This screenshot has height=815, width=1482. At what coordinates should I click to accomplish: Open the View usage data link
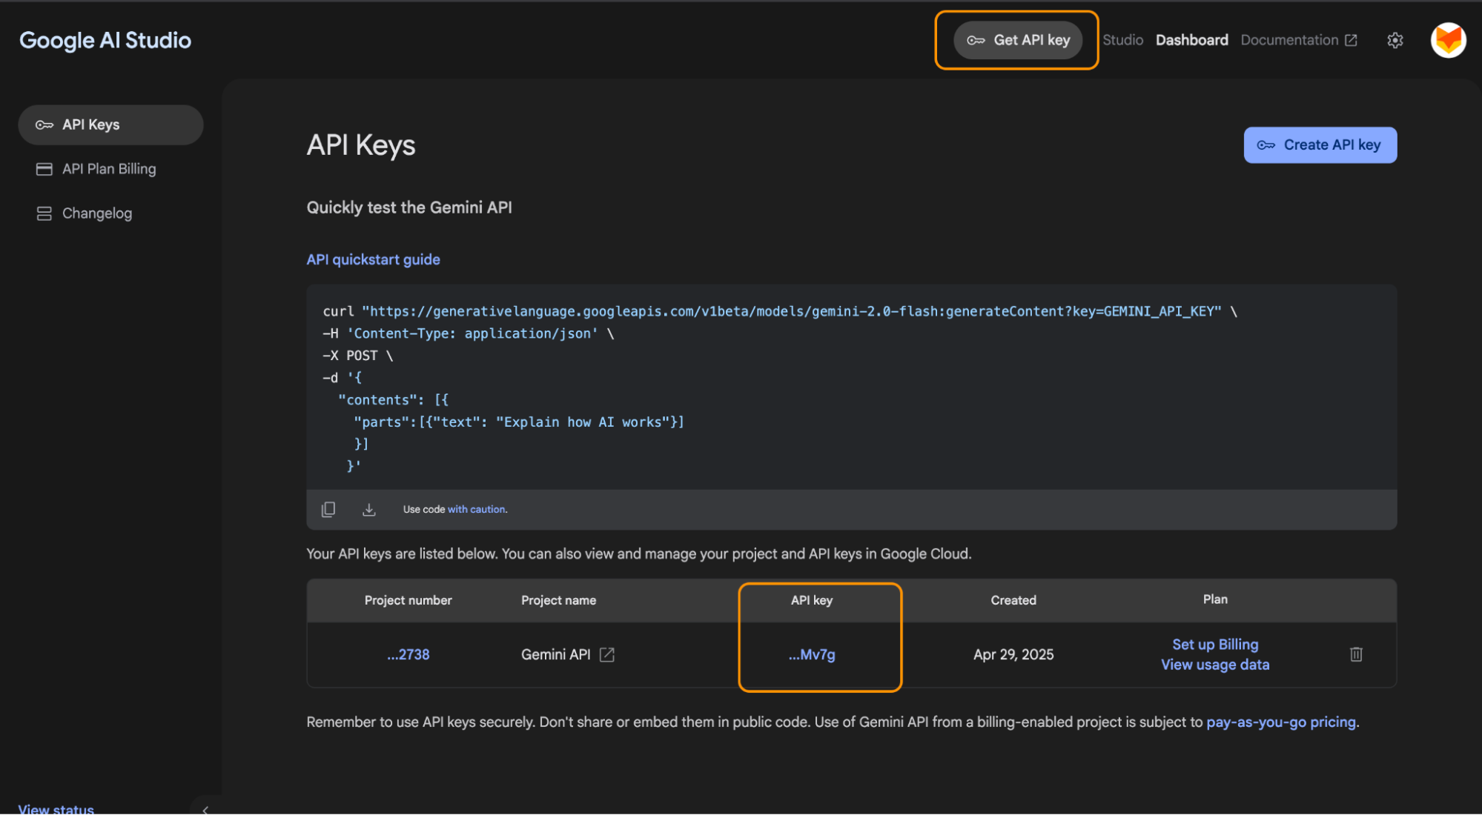[x=1215, y=665]
